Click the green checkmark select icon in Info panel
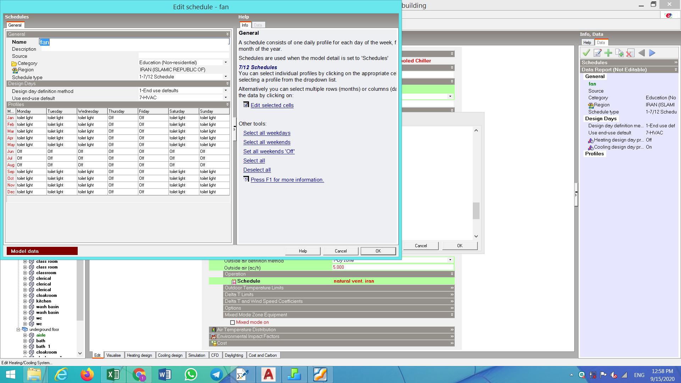 pos(586,53)
